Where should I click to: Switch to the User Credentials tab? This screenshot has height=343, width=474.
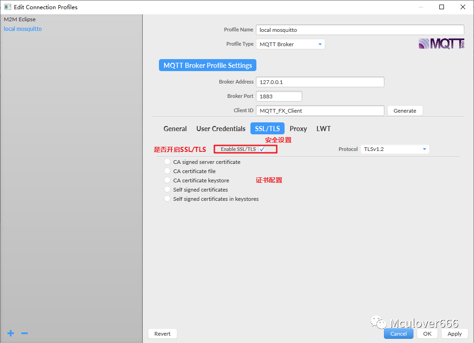tap(221, 129)
